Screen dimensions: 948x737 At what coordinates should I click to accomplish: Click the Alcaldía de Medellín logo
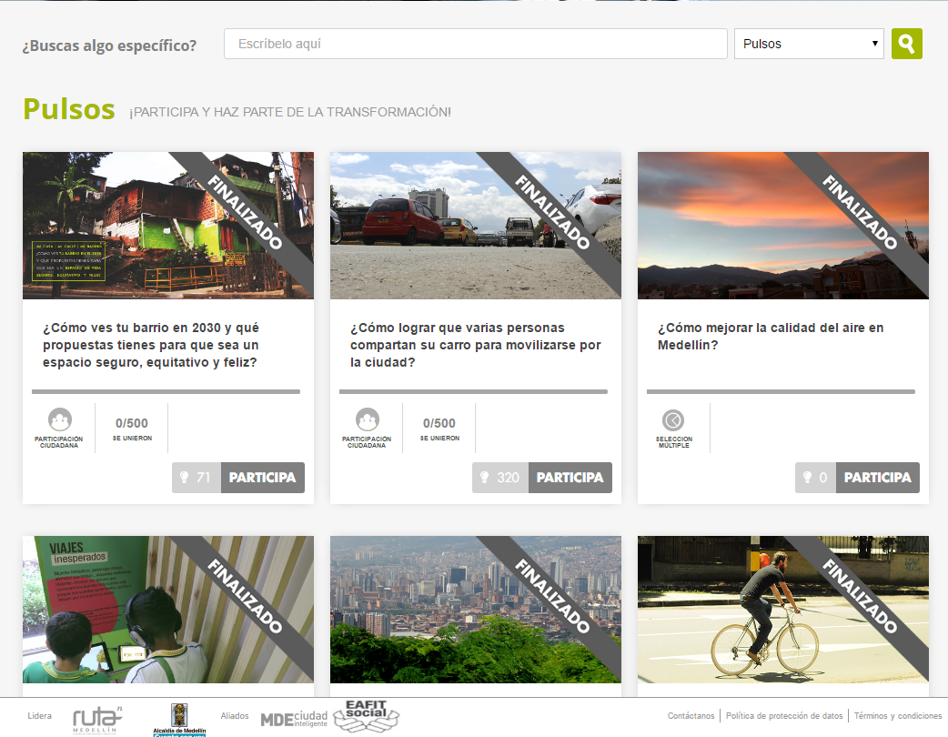point(179,719)
